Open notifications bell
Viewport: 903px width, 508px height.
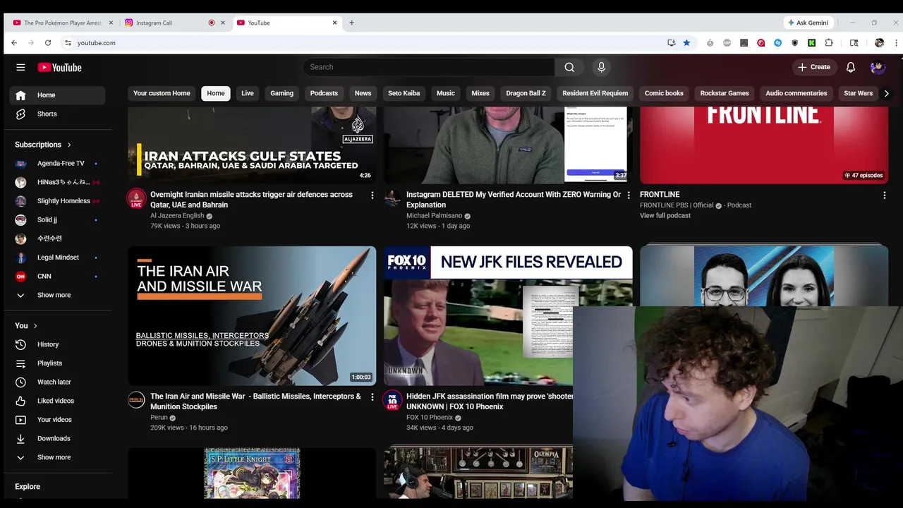(851, 67)
